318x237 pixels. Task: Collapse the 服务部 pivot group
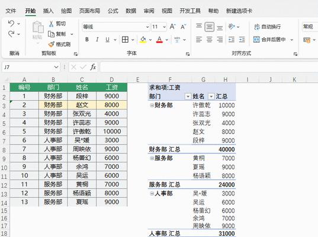152,158
